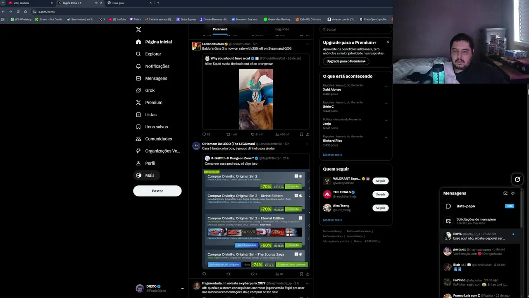
Task: Open more options for Série C trend
Action: 386,103
